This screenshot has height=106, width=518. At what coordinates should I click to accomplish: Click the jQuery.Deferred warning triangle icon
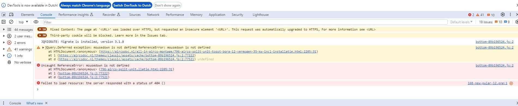tap(38, 47)
